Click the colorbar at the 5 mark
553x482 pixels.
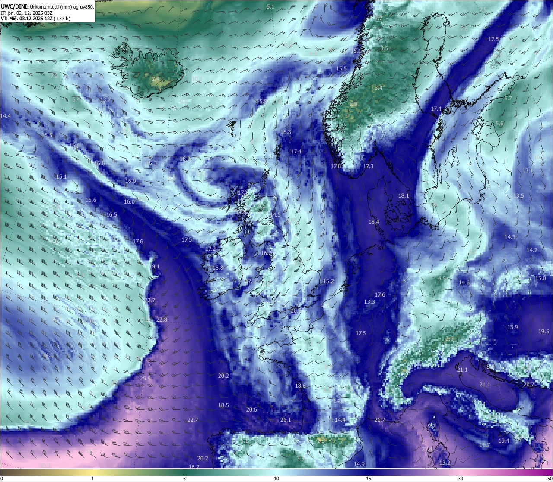(184, 472)
